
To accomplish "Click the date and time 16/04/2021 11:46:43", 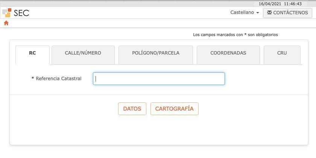I will [280, 4].
